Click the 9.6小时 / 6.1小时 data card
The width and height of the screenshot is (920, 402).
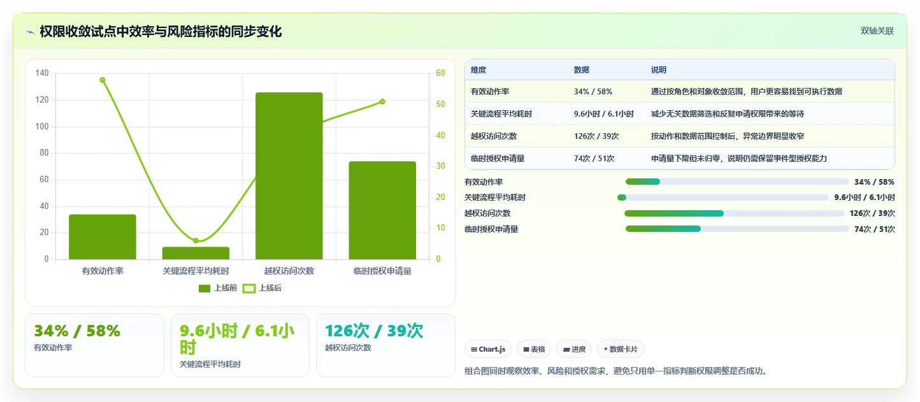[x=240, y=345]
